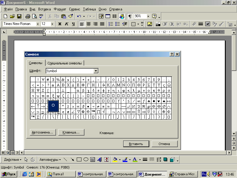237x178 pixels.
Task: Toggle the Drawing toolbar icon
Action: pyautogui.click(x=121, y=16)
